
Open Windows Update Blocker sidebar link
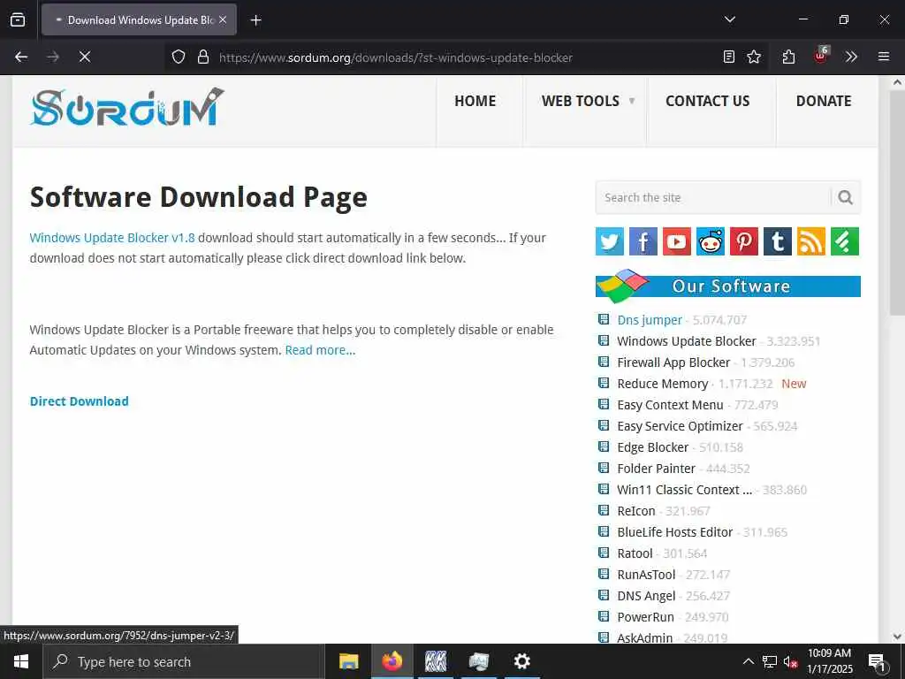click(x=686, y=341)
